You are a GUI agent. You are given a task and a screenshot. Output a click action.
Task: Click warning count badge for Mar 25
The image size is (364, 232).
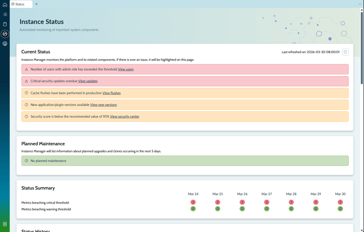pos(218,209)
